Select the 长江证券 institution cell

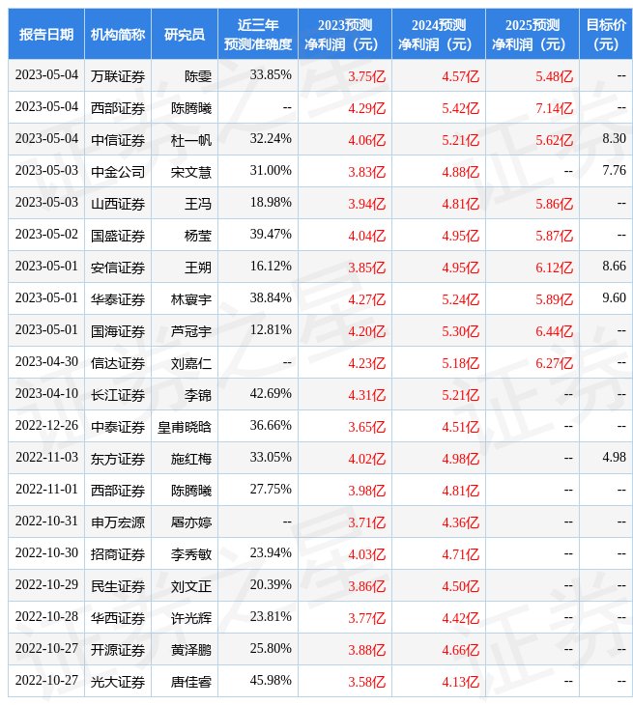[x=118, y=395]
